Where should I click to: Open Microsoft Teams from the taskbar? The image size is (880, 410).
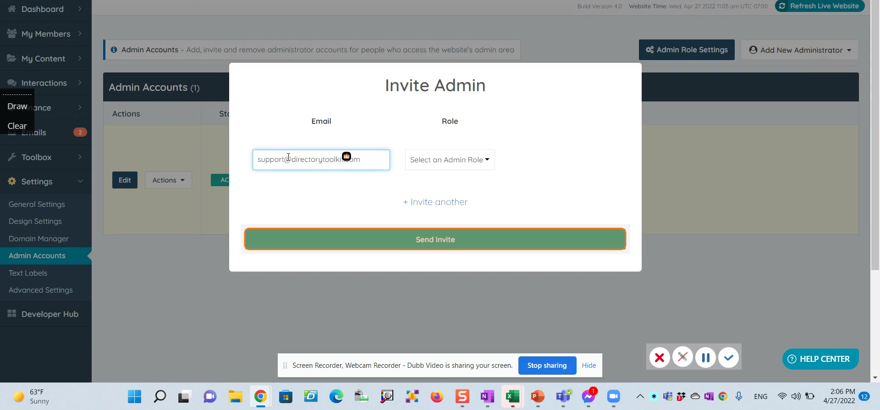point(563,396)
